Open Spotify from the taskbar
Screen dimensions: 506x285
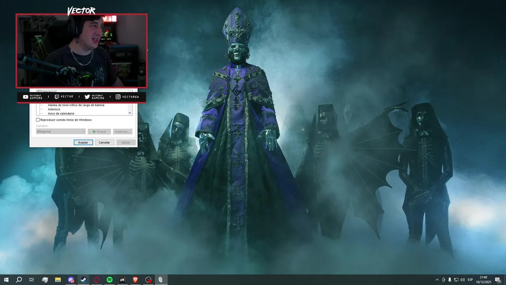point(110,280)
